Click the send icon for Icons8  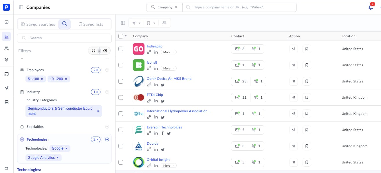tap(294, 65)
